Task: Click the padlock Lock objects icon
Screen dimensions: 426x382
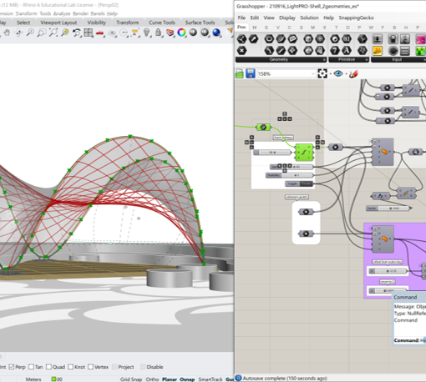Action: click(x=159, y=33)
